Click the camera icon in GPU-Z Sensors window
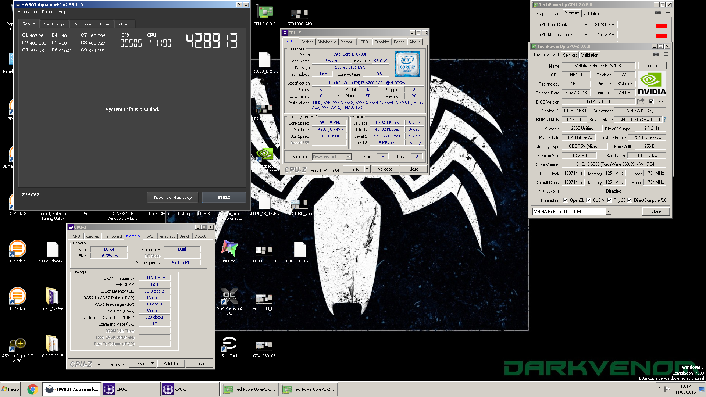The height and width of the screenshot is (397, 706). pyautogui.click(x=657, y=12)
